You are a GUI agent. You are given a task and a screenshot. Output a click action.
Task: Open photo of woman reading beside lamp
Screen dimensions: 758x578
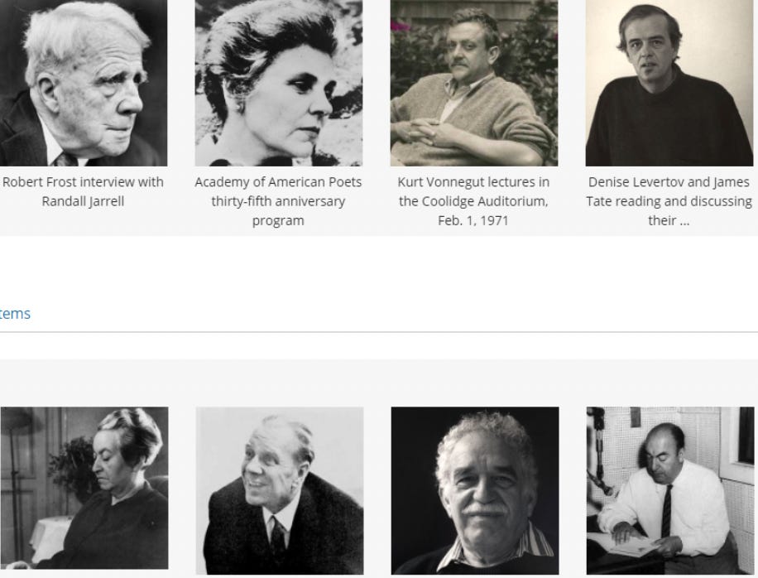(84, 488)
